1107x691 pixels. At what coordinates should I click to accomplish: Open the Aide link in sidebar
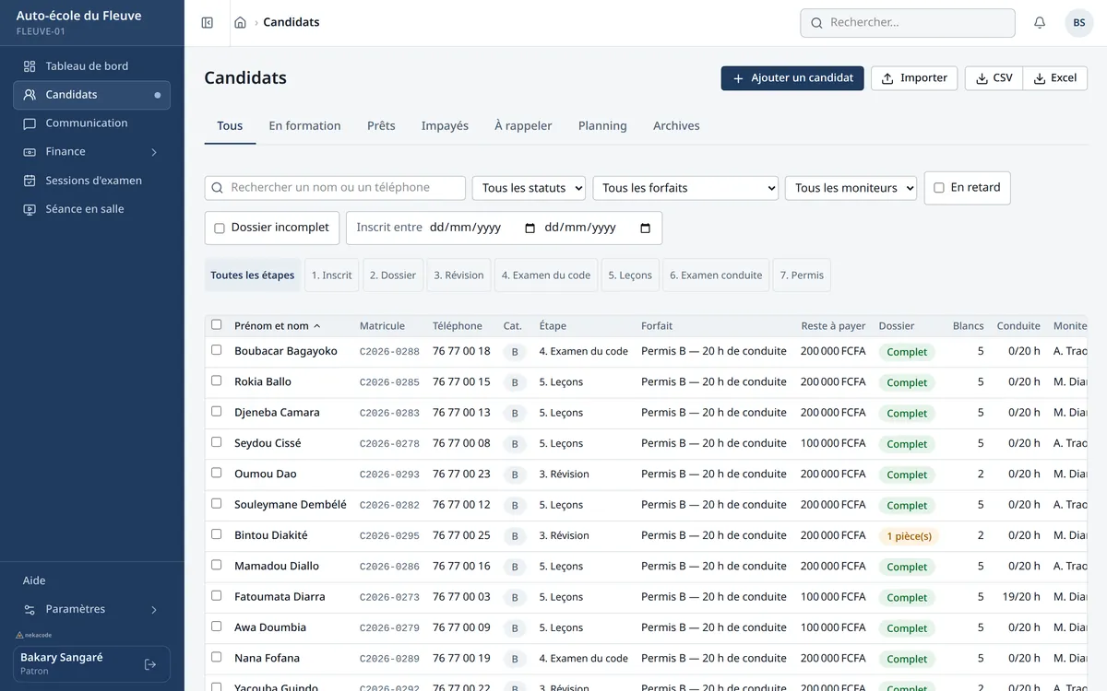coord(34,580)
